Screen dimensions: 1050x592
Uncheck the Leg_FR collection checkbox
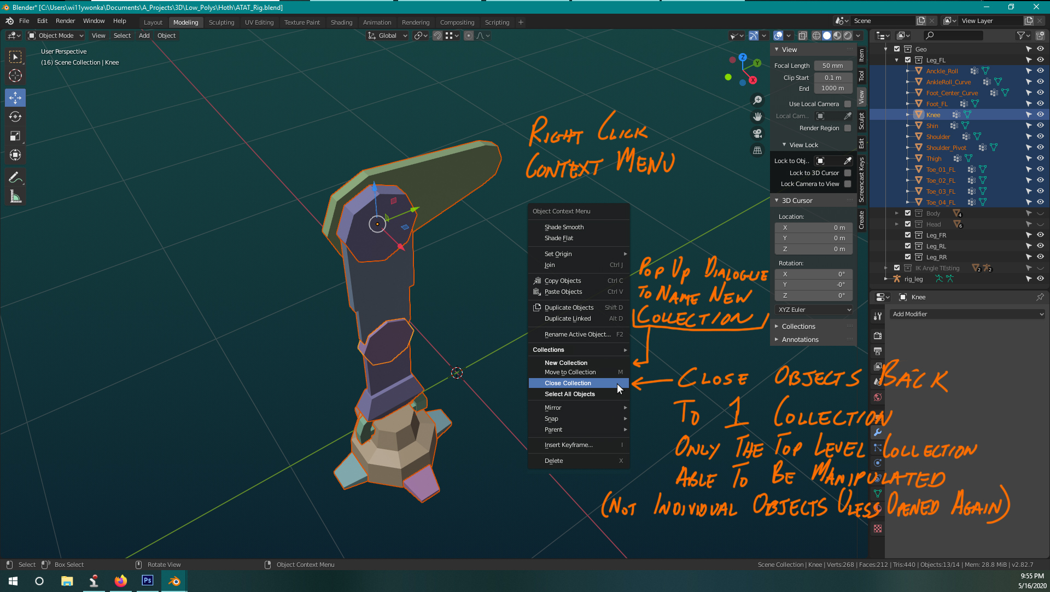[x=908, y=235]
